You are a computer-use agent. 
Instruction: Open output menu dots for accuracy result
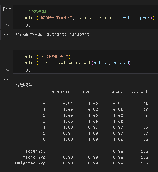click(6, 35)
